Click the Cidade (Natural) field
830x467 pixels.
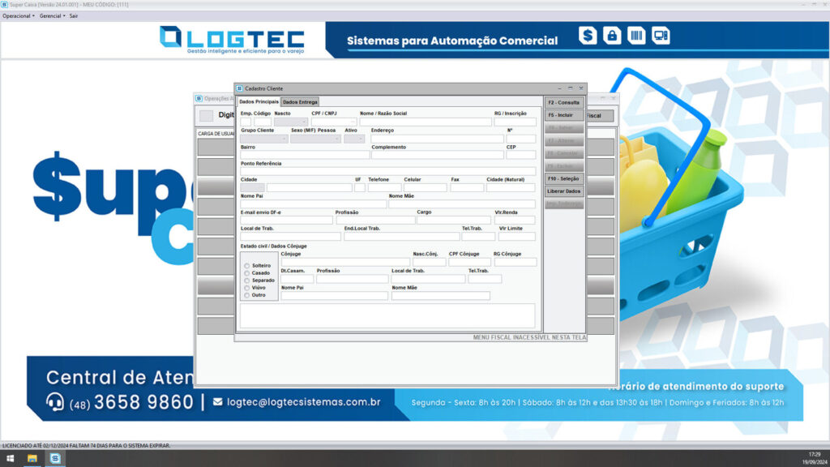[511, 188]
